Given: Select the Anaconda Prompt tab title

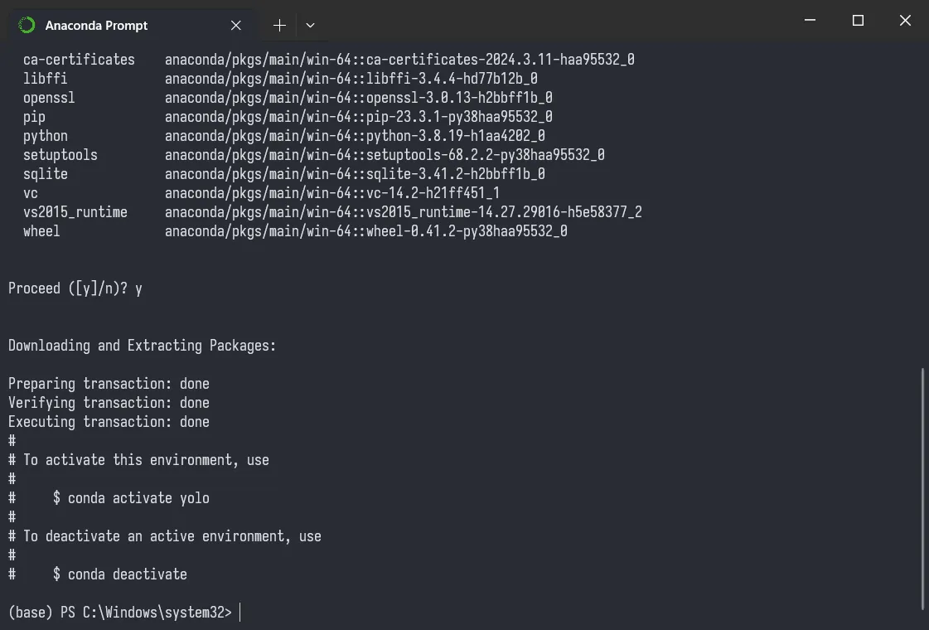Looking at the screenshot, I should pyautogui.click(x=97, y=26).
